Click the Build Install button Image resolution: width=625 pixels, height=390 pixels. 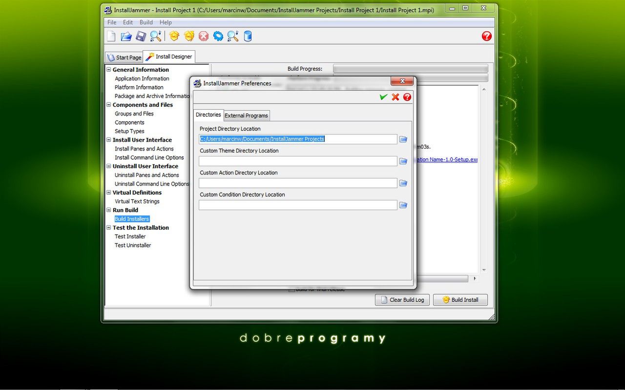point(460,300)
